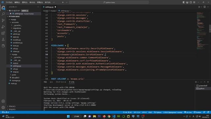Switch to the Output panel tab
This screenshot has height=119, width=211.
coord(51,82)
